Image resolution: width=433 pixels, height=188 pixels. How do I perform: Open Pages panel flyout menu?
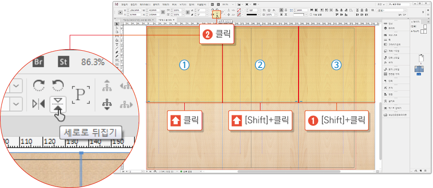(428, 22)
